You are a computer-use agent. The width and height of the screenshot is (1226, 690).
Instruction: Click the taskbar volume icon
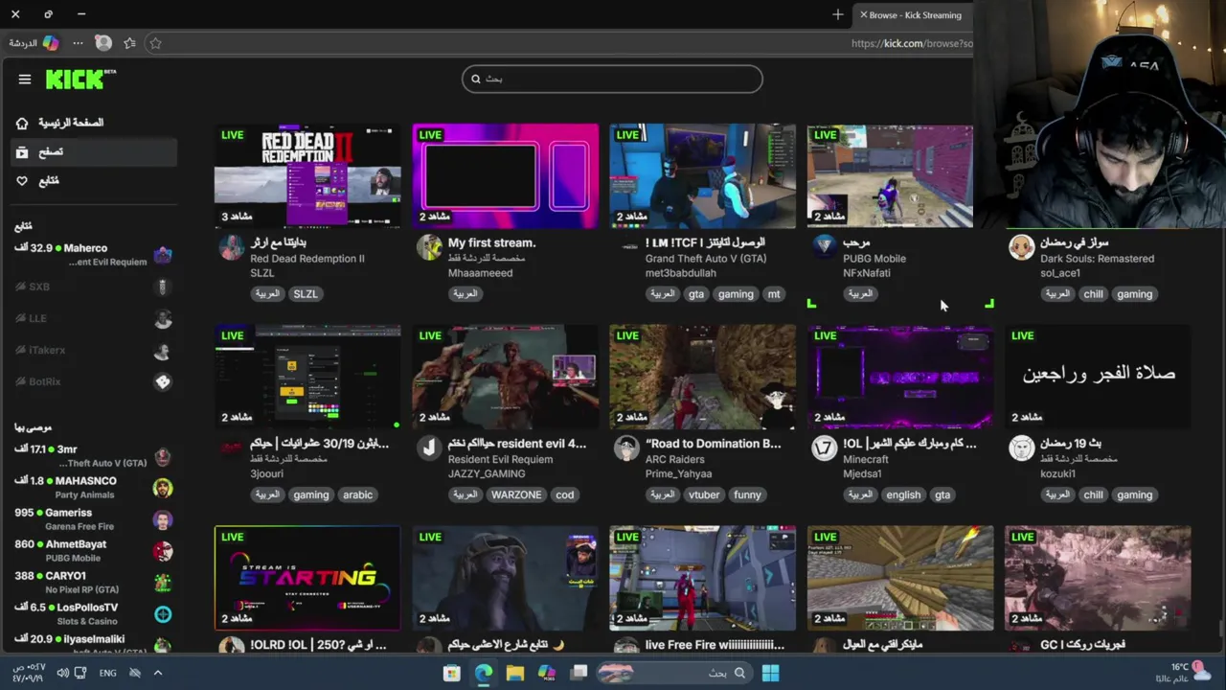point(62,673)
